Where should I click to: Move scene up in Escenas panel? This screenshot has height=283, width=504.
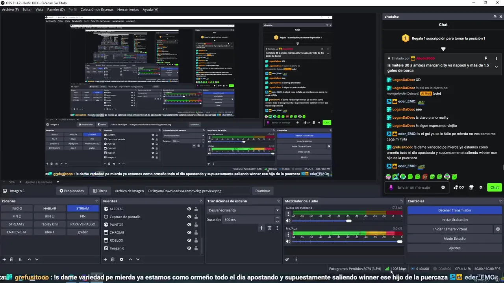[x=29, y=259]
